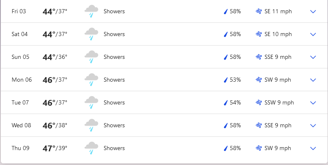Click Showers text in Sat 04 row
Screen dimensions: 328x165
[x=114, y=34]
